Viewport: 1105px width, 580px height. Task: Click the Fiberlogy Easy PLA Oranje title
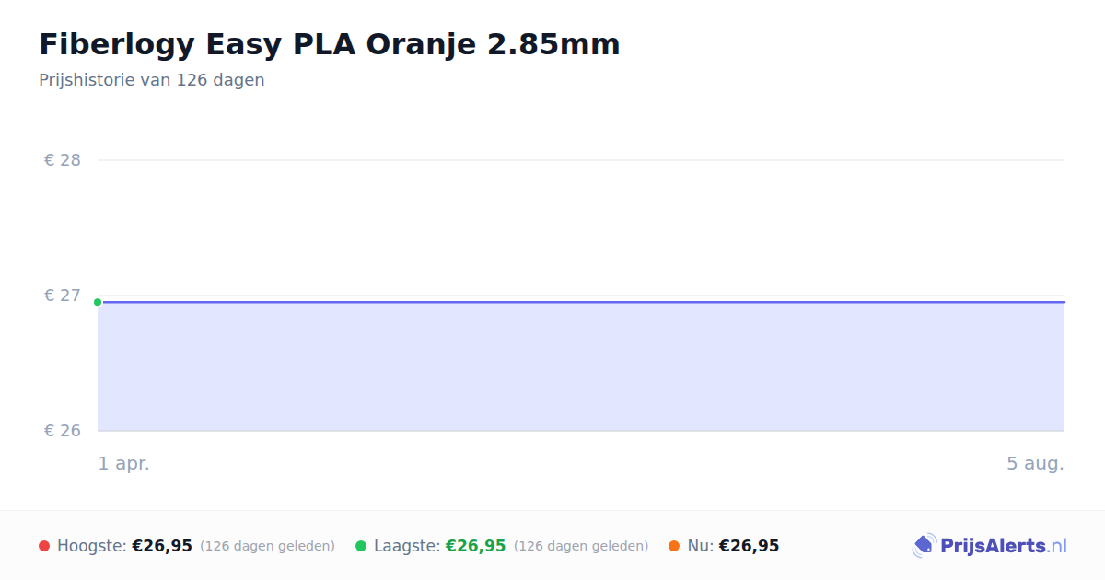(x=330, y=44)
